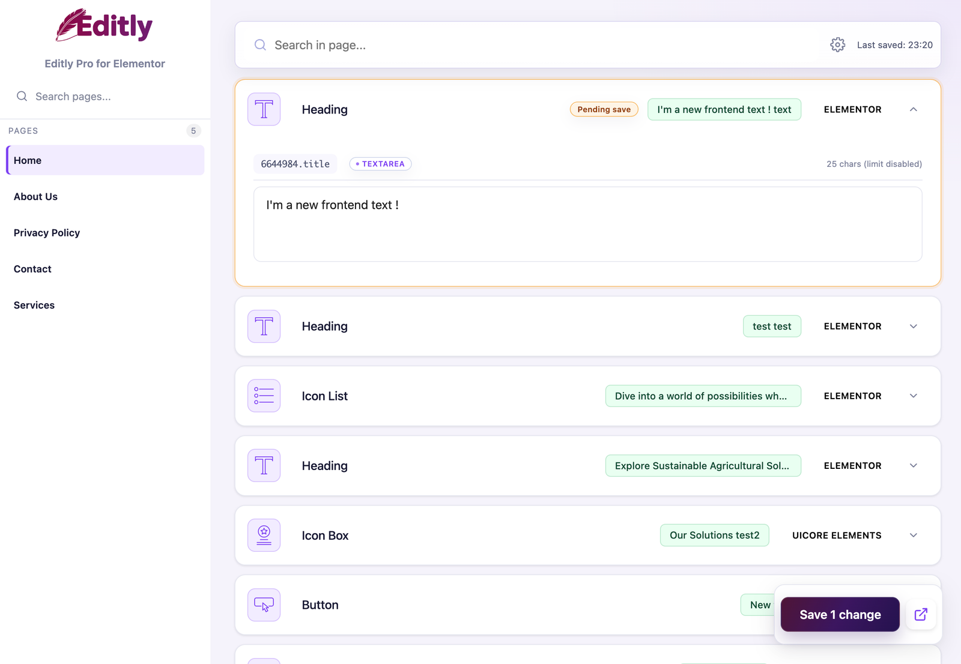Click ELEMENTOR label on the Pending save card
Viewport: 961px width, 664px height.
click(853, 109)
